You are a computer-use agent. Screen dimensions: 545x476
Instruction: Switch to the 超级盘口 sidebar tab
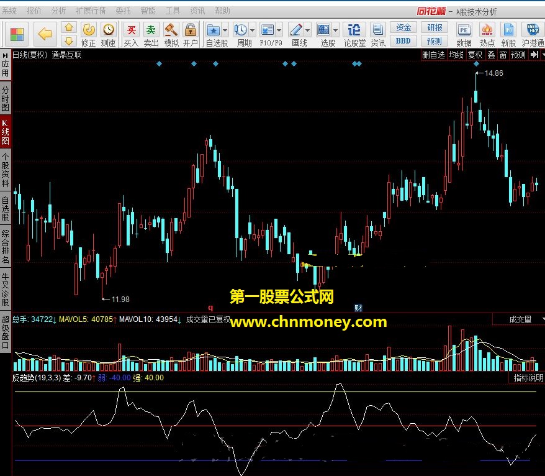[x=5, y=332]
